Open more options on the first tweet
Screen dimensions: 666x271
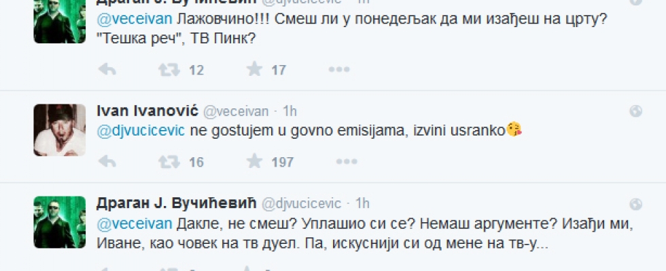(338, 69)
